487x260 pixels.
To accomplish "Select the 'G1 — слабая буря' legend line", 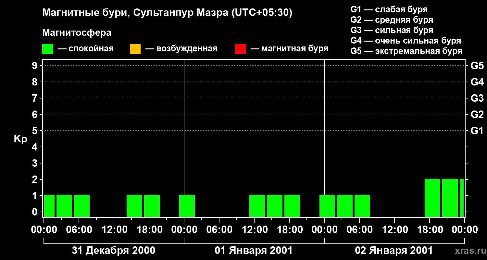I will (389, 9).
